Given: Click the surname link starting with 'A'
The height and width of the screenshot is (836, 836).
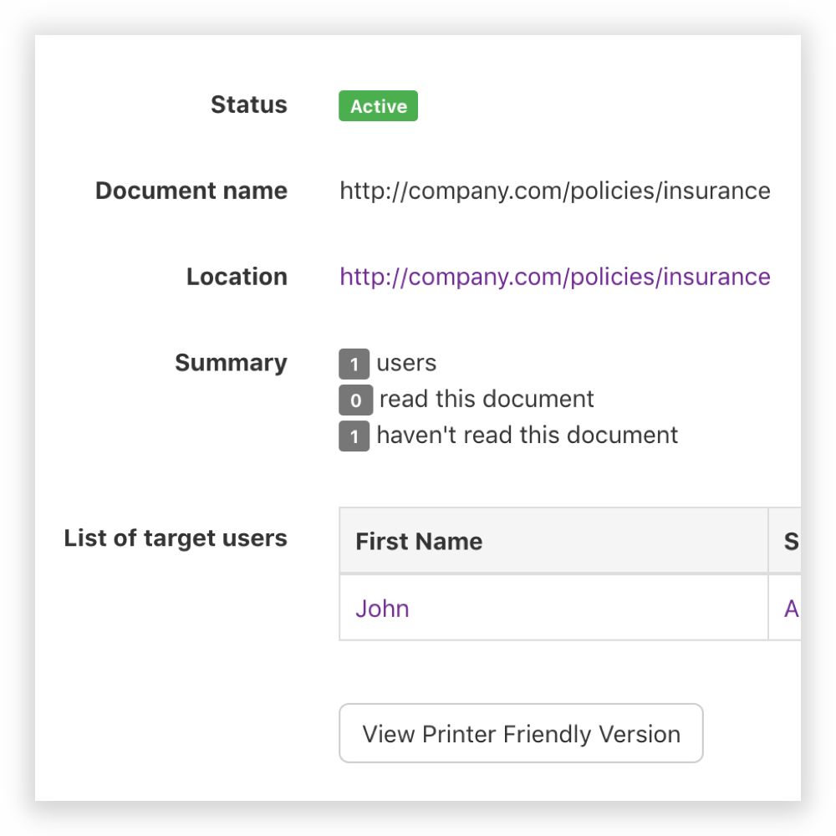Looking at the screenshot, I should 791,609.
